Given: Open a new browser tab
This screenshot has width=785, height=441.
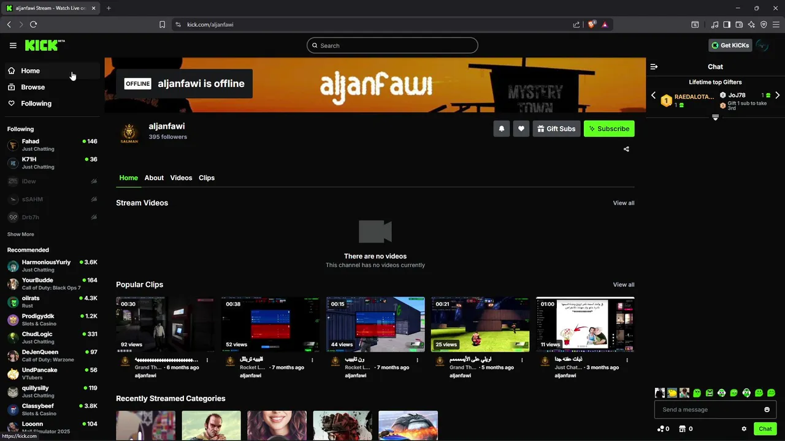Looking at the screenshot, I should coord(109,8).
